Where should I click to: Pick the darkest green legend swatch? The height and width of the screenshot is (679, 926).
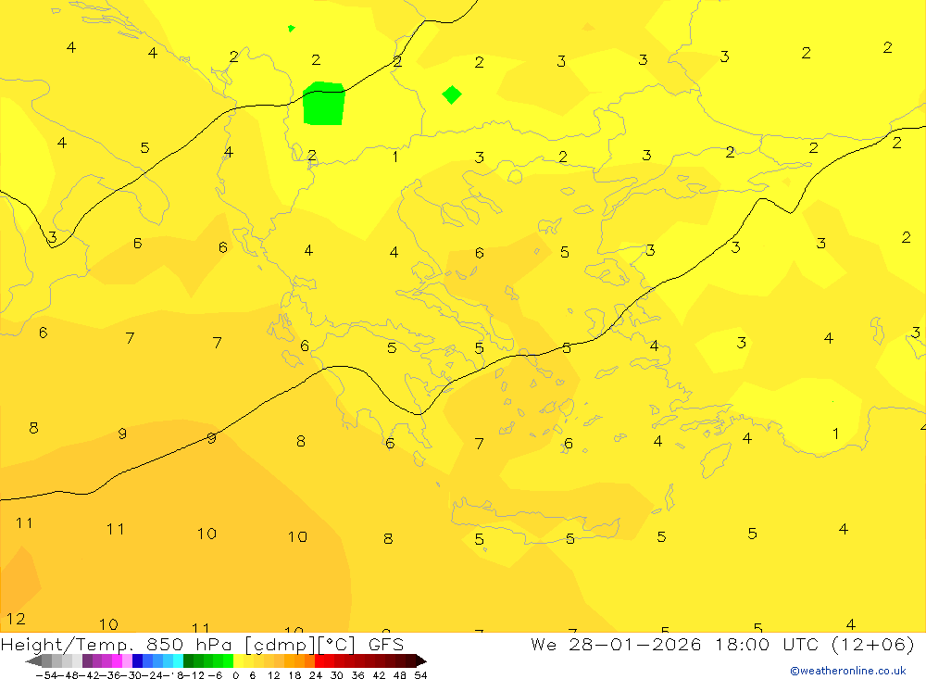188,661
